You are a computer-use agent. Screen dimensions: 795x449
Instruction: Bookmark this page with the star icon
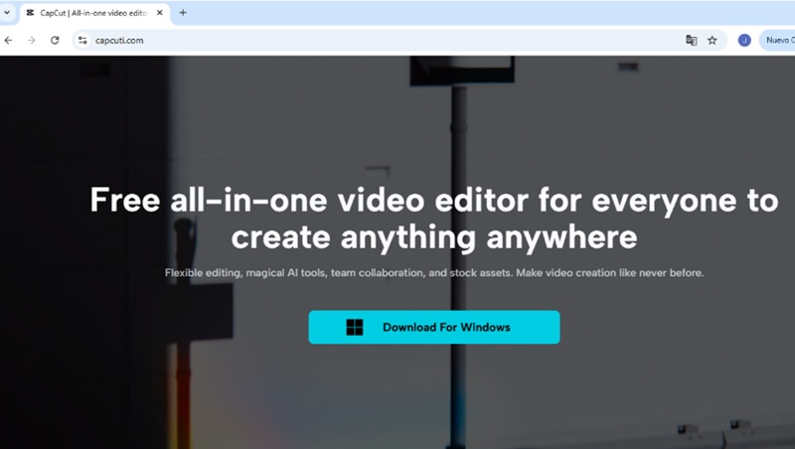click(x=713, y=40)
